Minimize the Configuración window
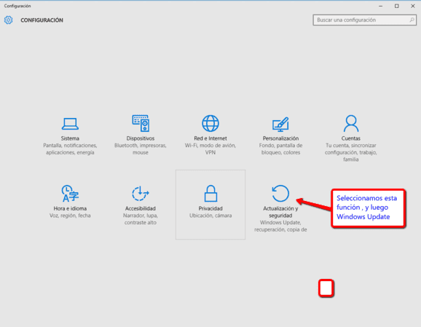 point(381,6)
